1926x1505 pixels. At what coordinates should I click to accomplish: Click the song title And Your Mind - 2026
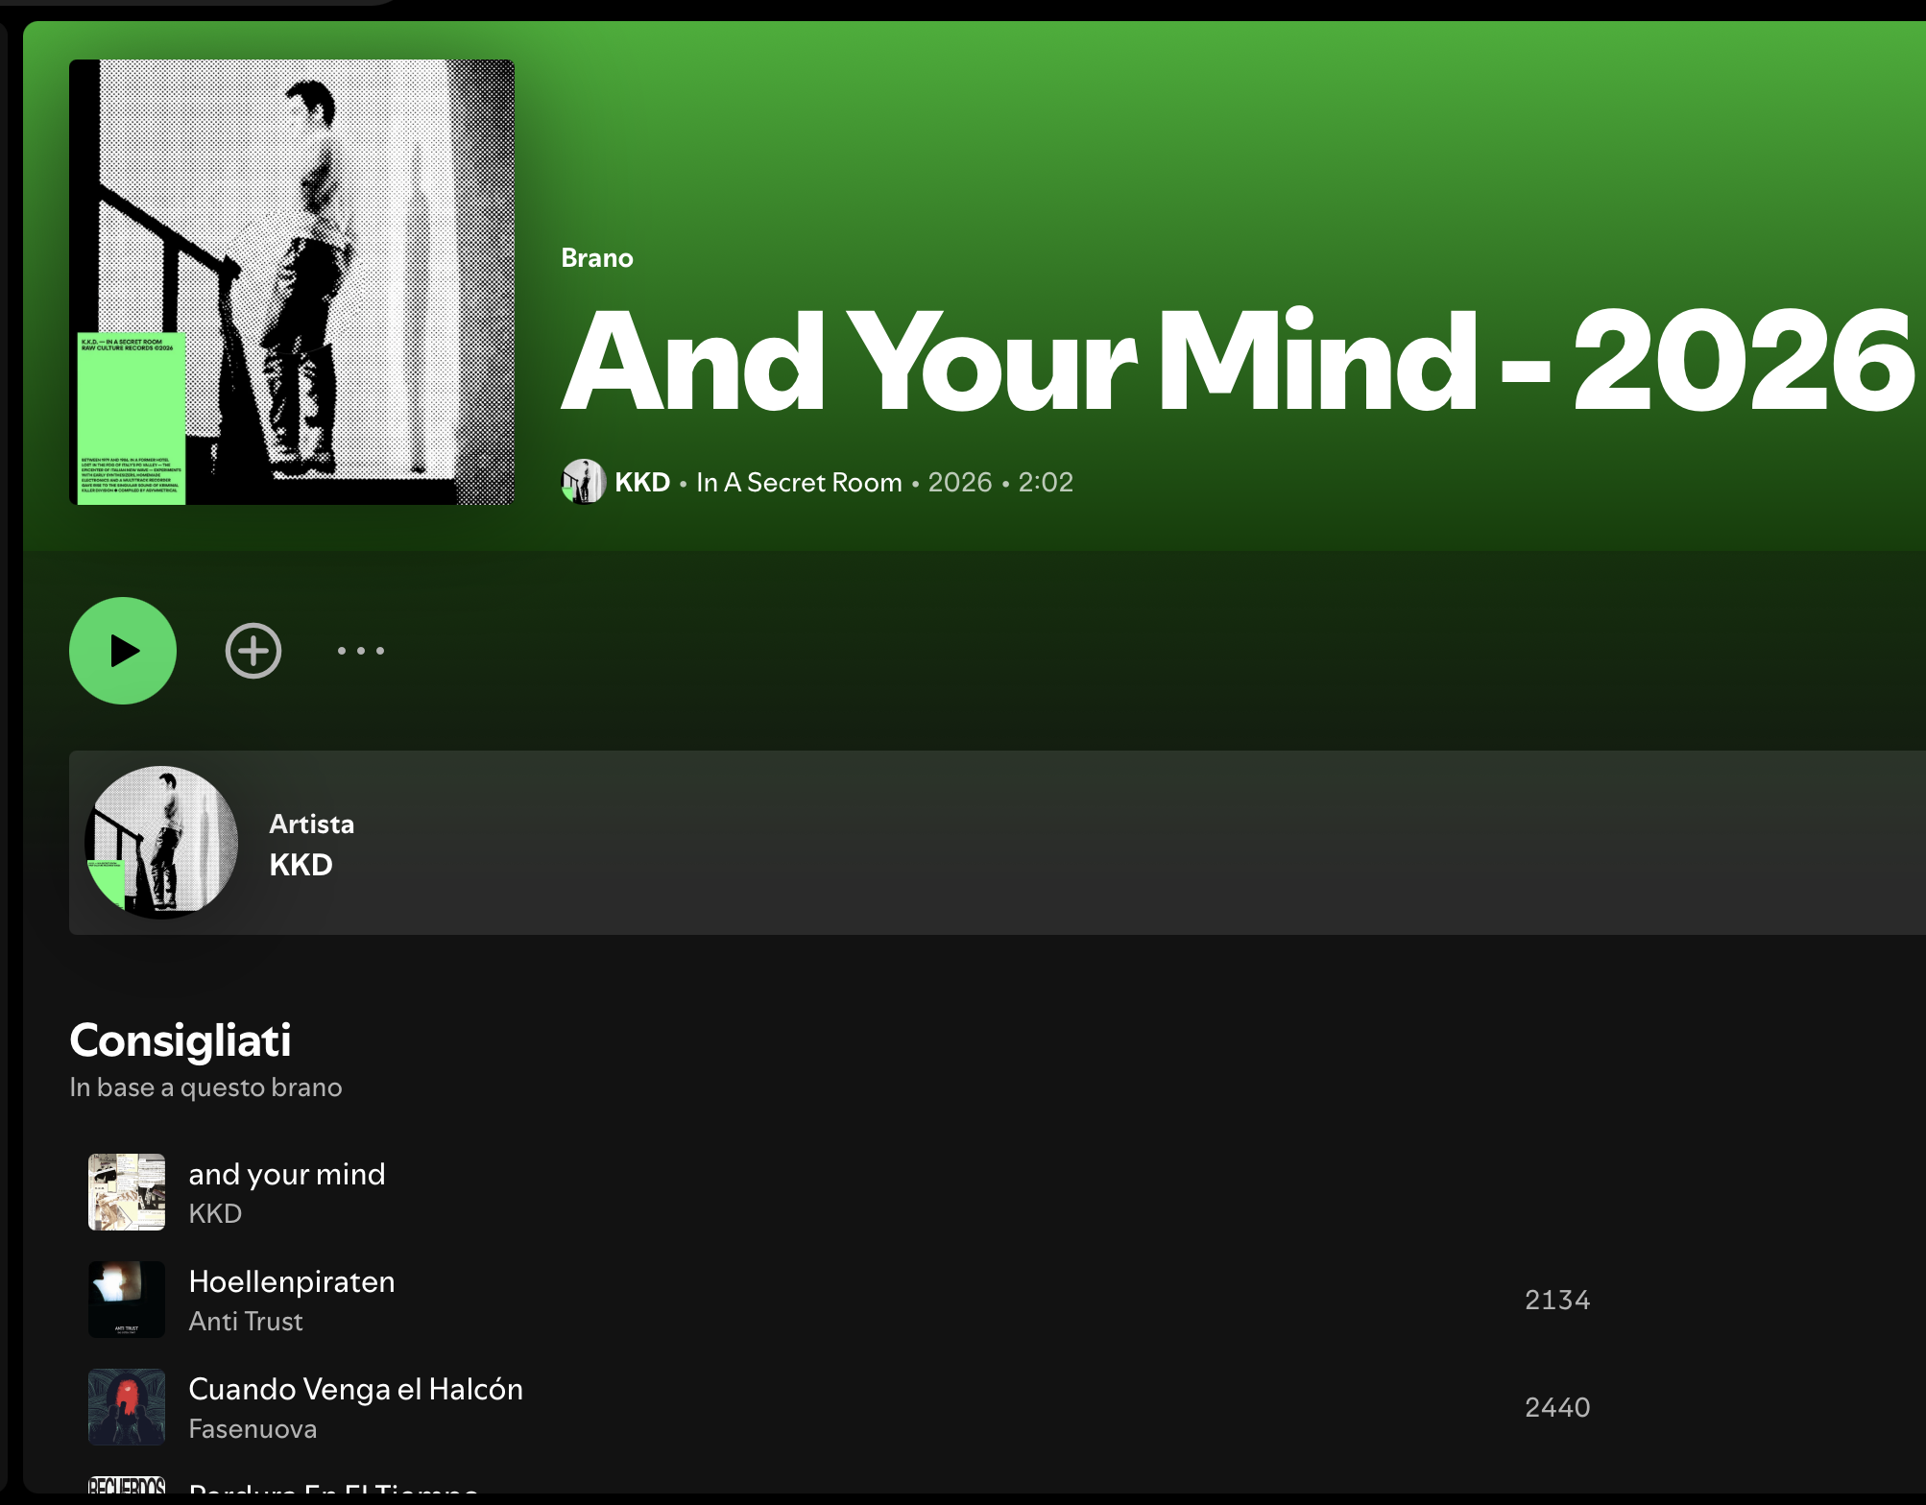click(x=1239, y=361)
